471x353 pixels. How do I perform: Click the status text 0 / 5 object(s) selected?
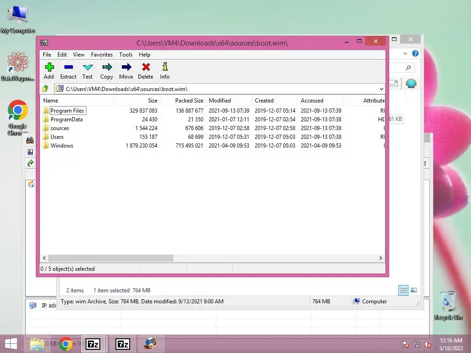click(68, 269)
